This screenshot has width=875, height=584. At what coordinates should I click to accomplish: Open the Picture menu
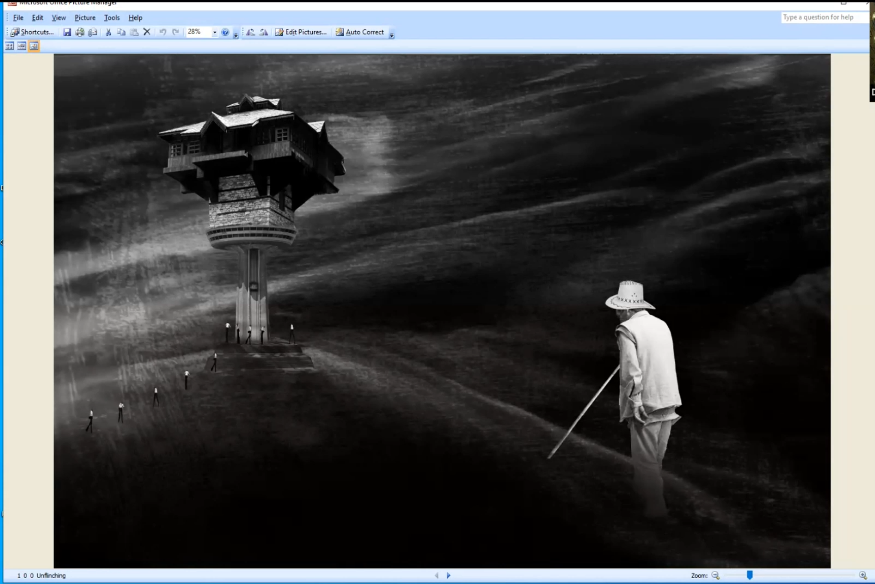pos(85,18)
